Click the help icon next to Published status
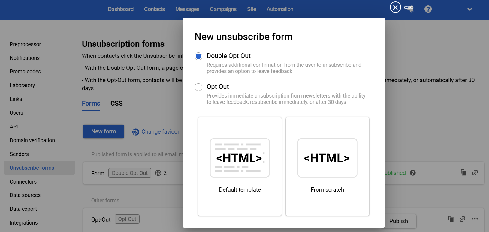Image resolution: width=489 pixels, height=232 pixels. click(x=413, y=173)
